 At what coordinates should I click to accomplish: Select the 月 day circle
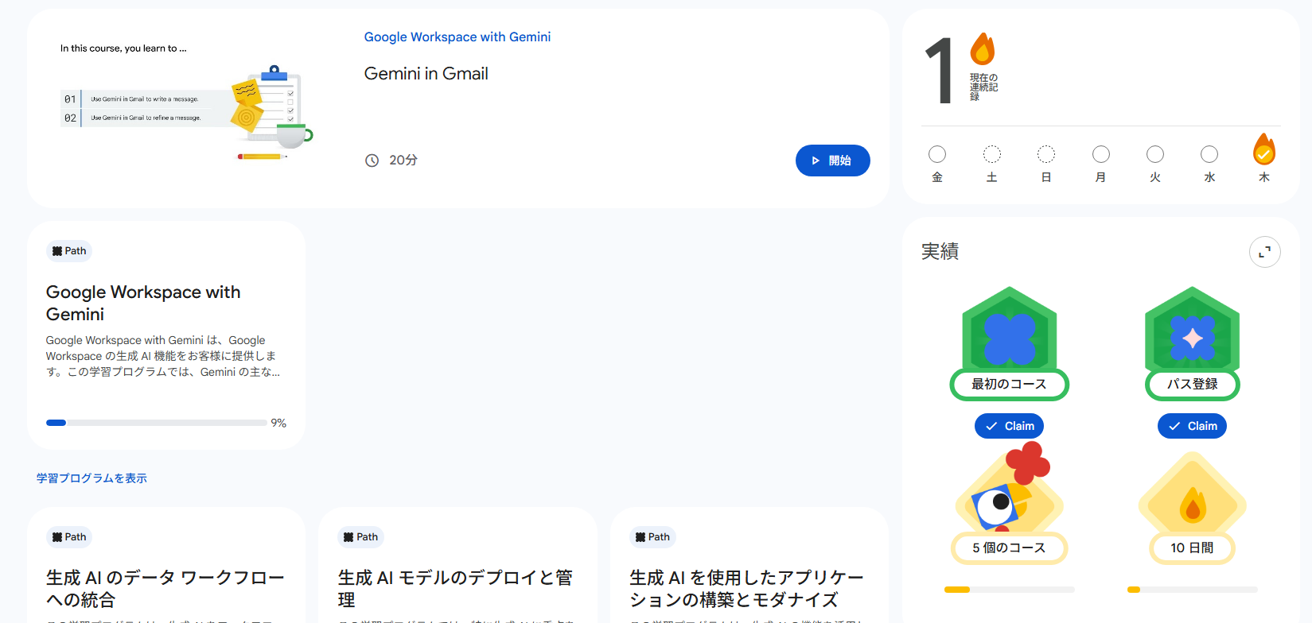pyautogui.click(x=1100, y=154)
